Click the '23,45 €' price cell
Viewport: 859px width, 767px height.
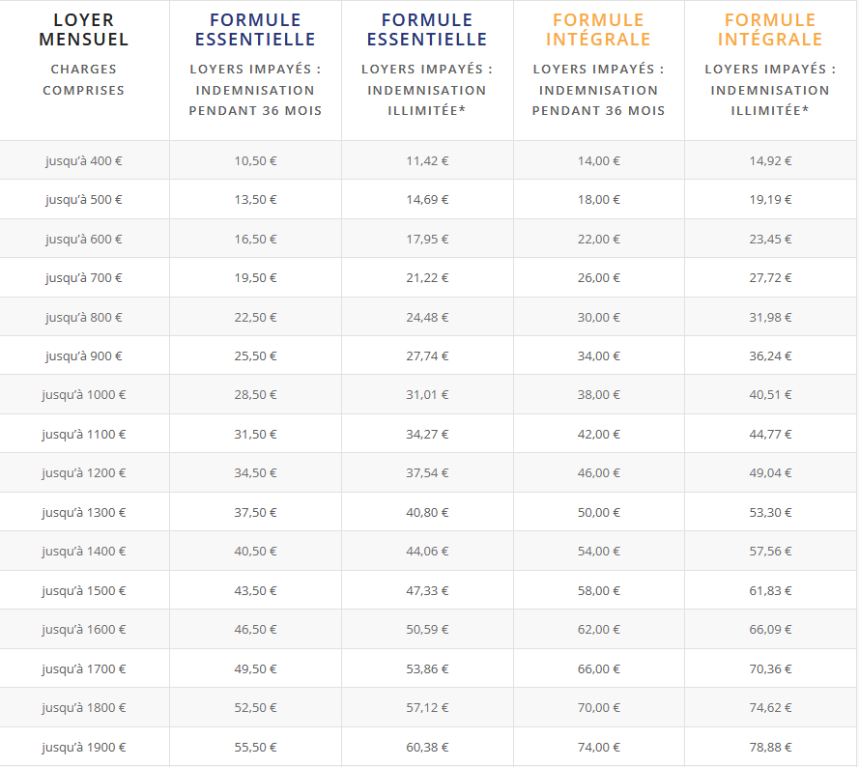point(770,240)
